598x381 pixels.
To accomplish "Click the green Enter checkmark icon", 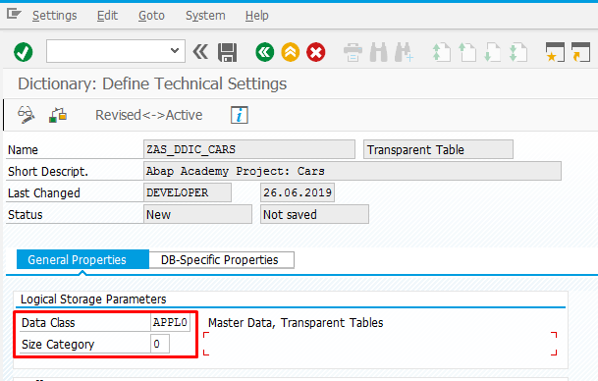I will [24, 52].
